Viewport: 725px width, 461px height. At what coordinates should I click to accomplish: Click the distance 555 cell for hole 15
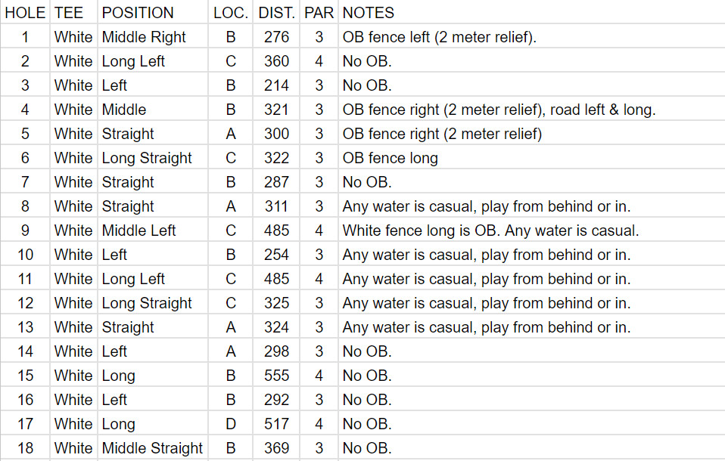[x=276, y=376]
